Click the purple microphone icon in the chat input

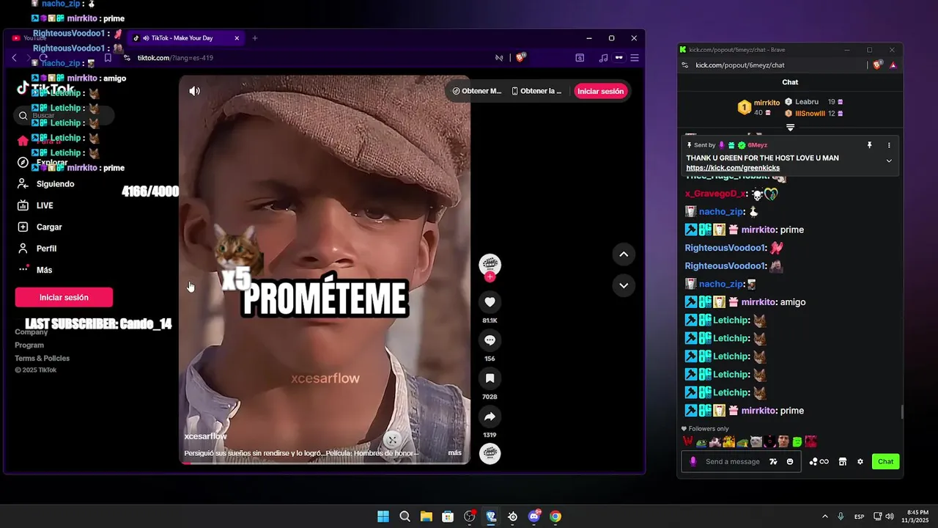[x=693, y=461]
